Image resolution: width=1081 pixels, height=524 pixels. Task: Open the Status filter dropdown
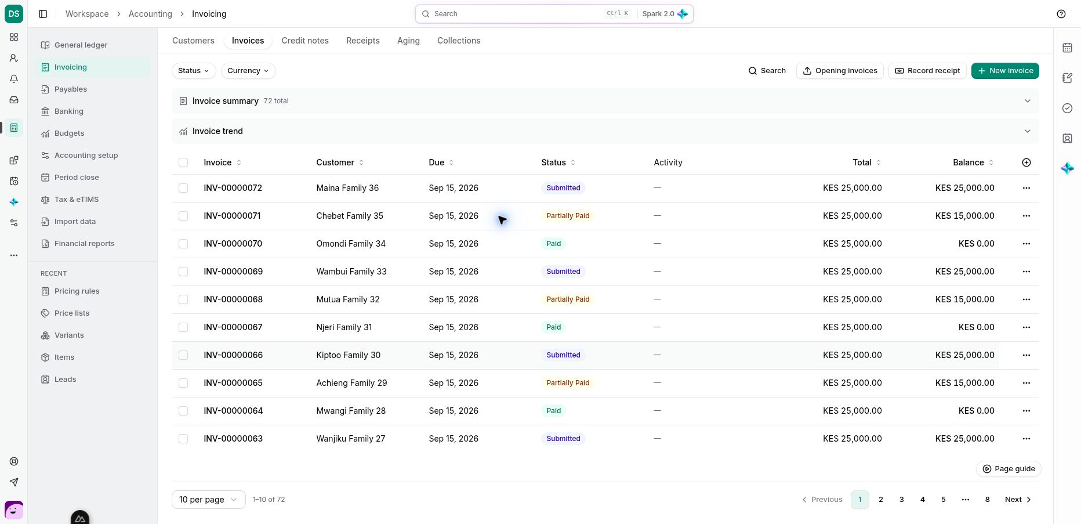click(x=194, y=71)
